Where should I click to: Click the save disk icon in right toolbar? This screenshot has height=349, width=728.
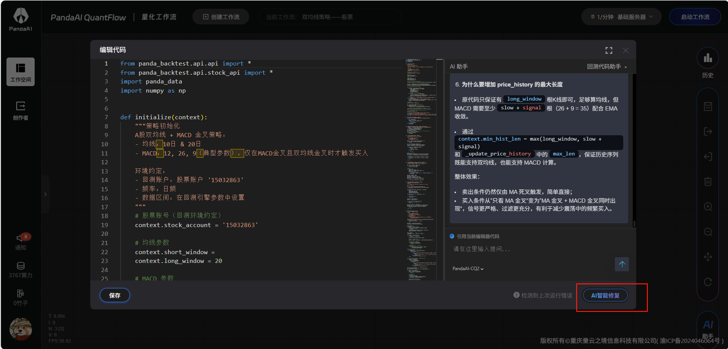(708, 107)
